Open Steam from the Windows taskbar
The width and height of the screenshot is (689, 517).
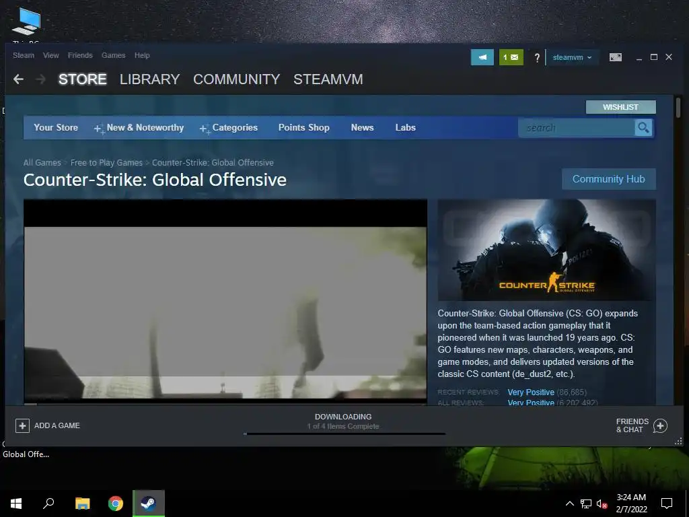pyautogui.click(x=149, y=503)
